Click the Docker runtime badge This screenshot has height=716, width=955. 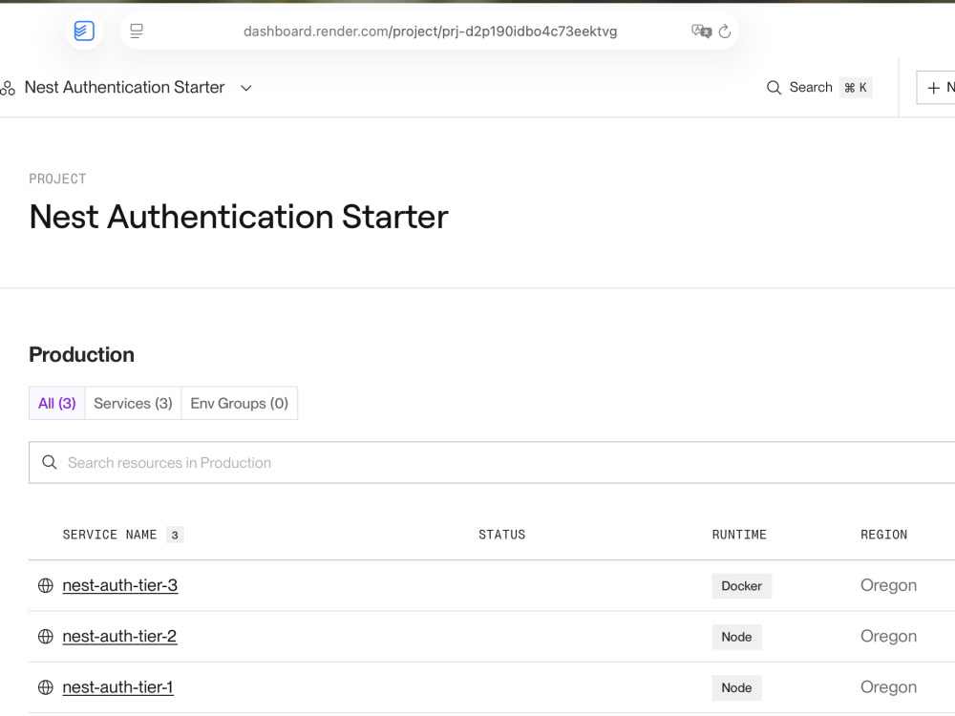coord(742,586)
